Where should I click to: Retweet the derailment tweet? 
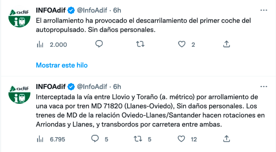coord(140,44)
